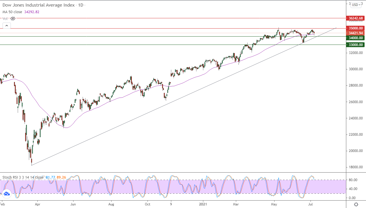Click the Stoch RSI 3 3 14 14 close legend
Image resolution: width=366 pixels, height=208 pixels.
click(x=23, y=177)
